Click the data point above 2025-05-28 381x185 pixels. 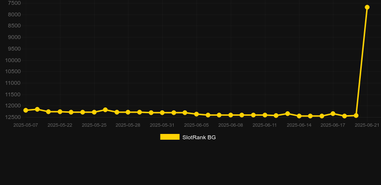point(128,112)
